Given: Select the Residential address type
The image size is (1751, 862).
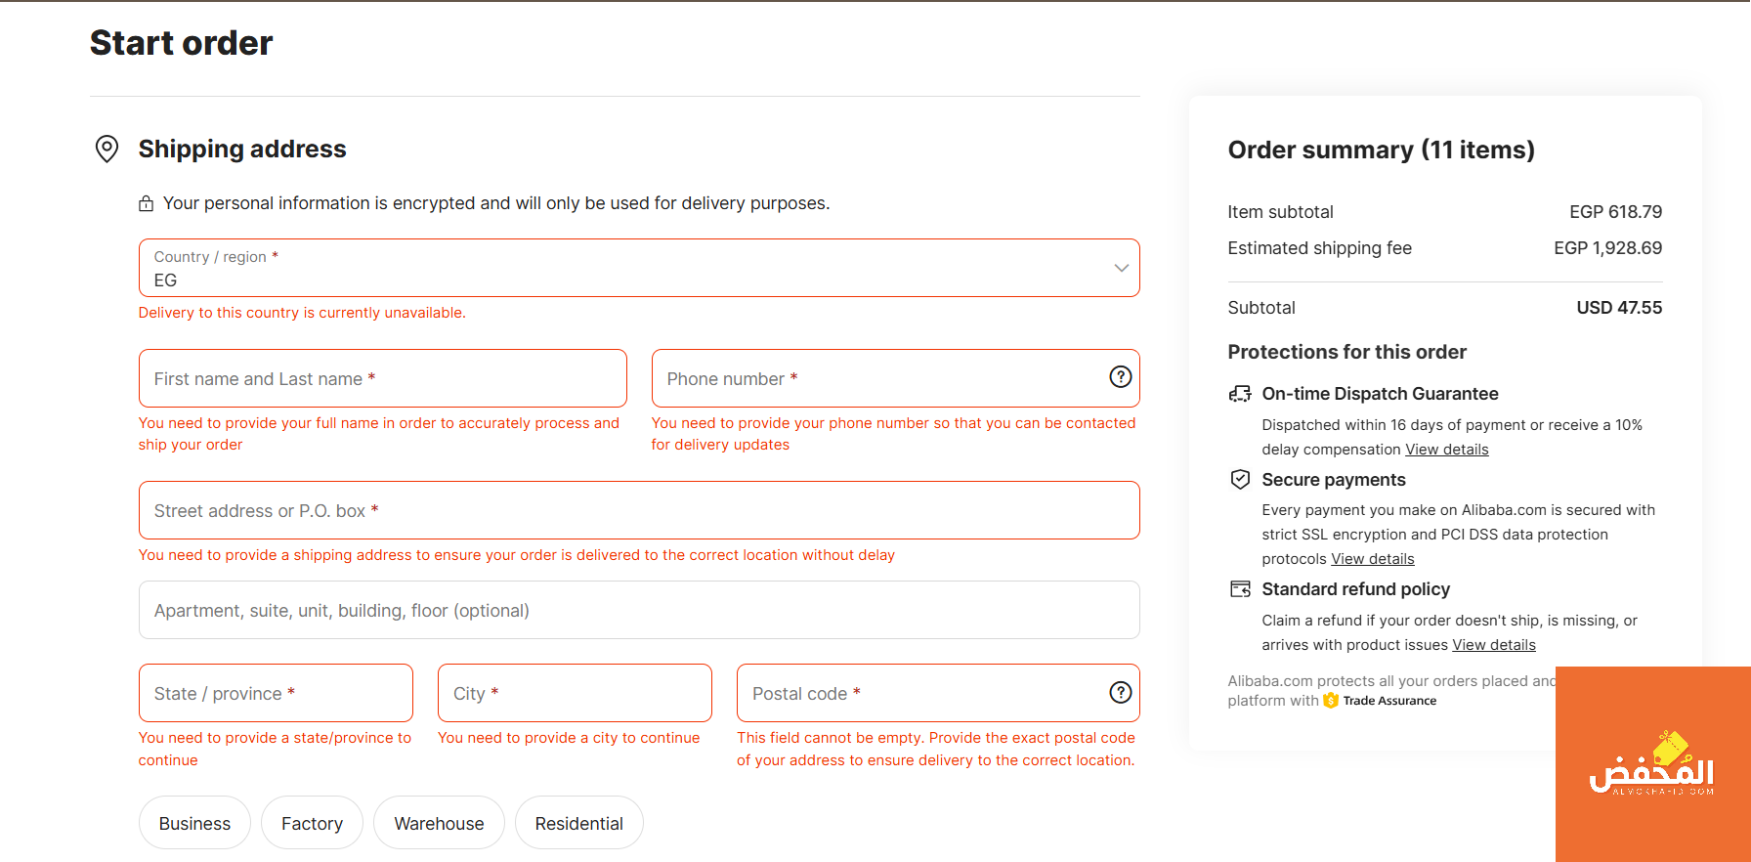Looking at the screenshot, I should [579, 823].
